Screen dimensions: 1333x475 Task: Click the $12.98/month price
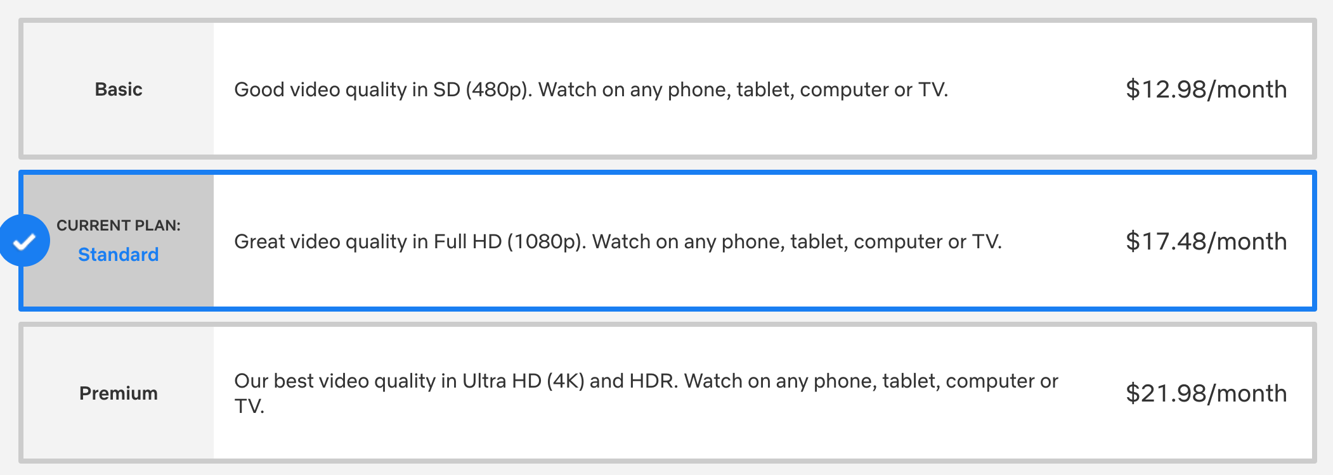tap(1206, 89)
